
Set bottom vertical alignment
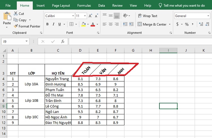(x=117, y=16)
